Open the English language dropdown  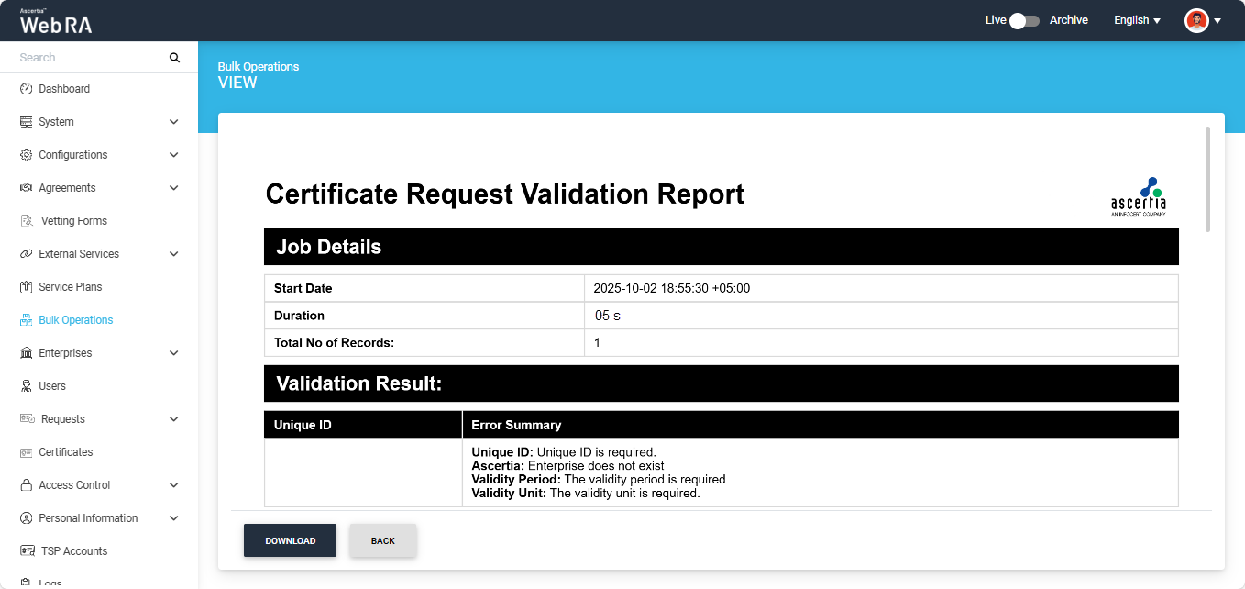pyautogui.click(x=1137, y=20)
